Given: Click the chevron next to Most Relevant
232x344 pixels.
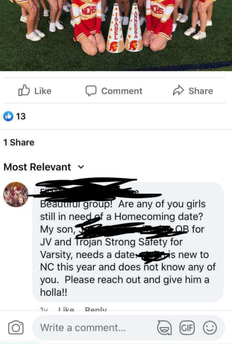Looking at the screenshot, I should pos(81,167).
